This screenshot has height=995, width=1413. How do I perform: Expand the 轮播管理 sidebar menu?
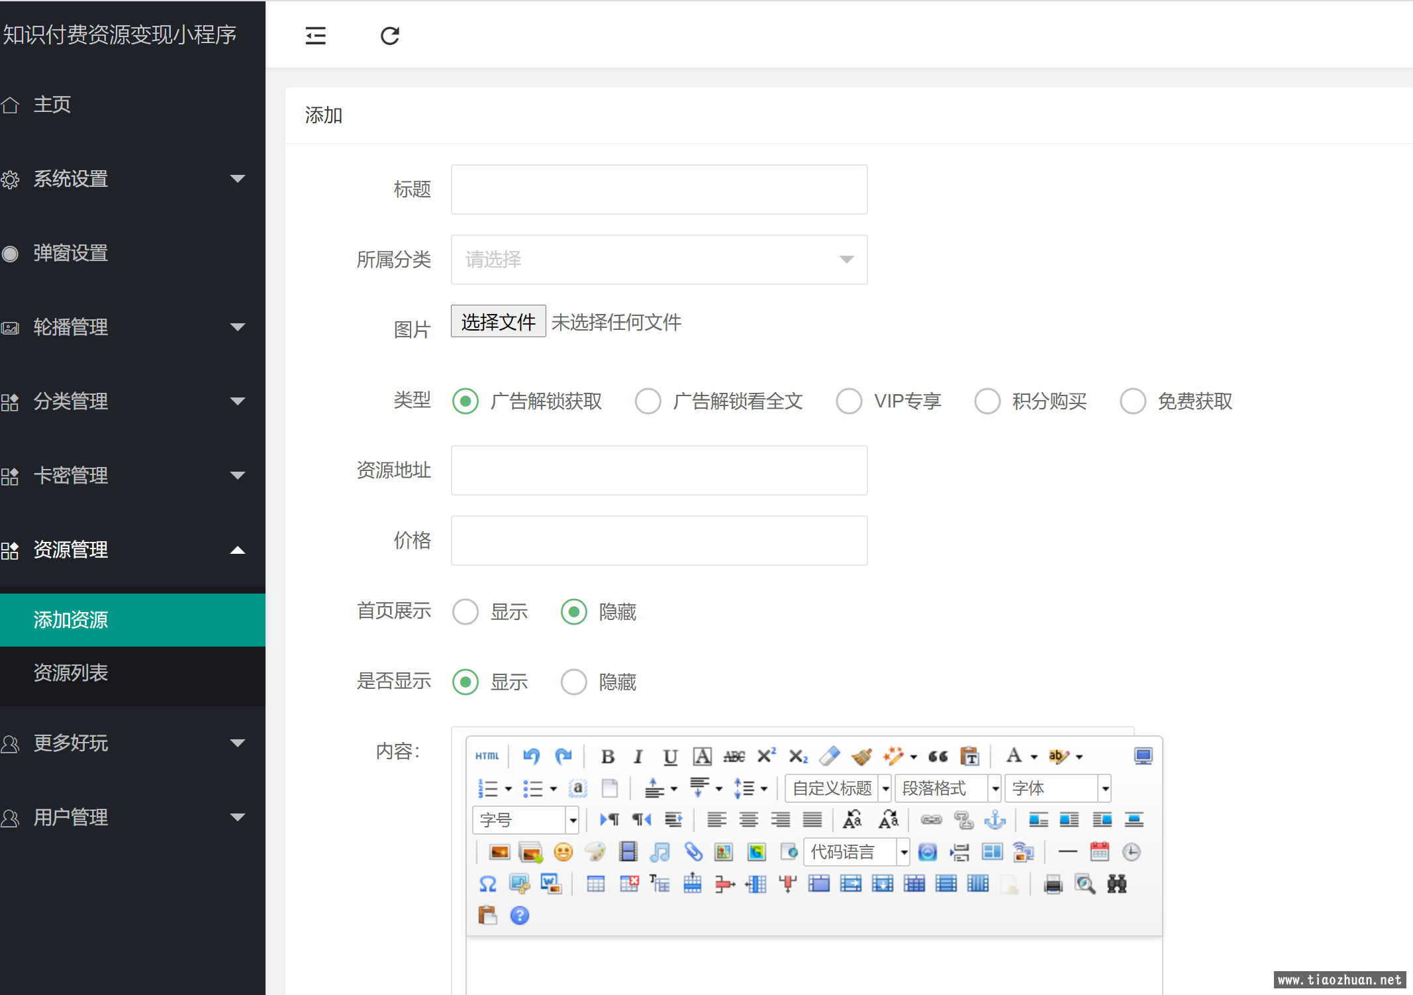click(x=132, y=327)
